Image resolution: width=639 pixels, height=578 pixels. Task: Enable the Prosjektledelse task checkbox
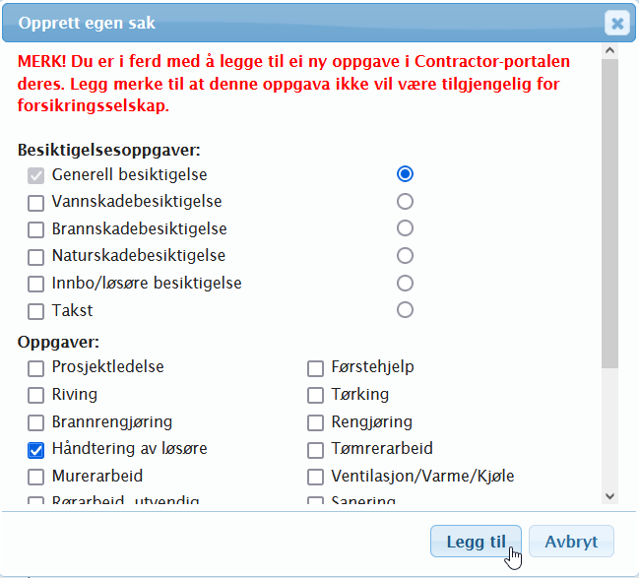[x=36, y=368]
